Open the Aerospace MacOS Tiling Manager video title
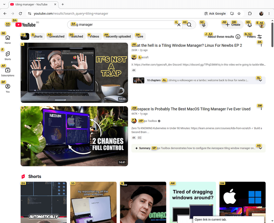The image size is (274, 223). (x=191, y=109)
